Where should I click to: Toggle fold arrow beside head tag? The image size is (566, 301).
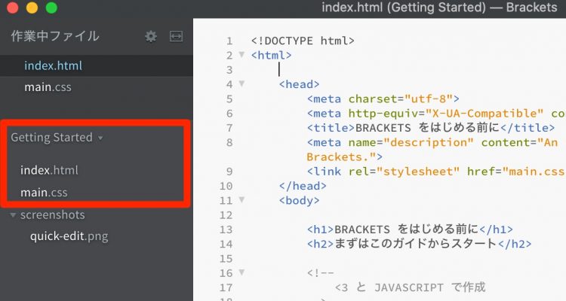241,84
